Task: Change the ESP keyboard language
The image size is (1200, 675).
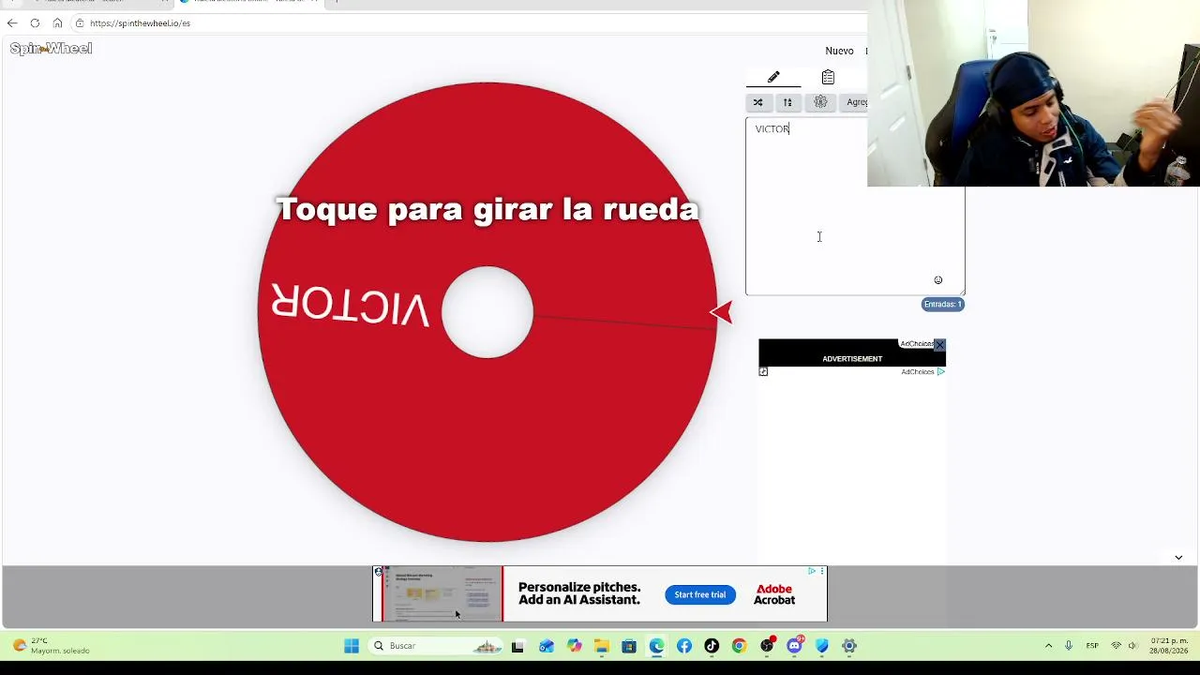Action: click(1092, 646)
